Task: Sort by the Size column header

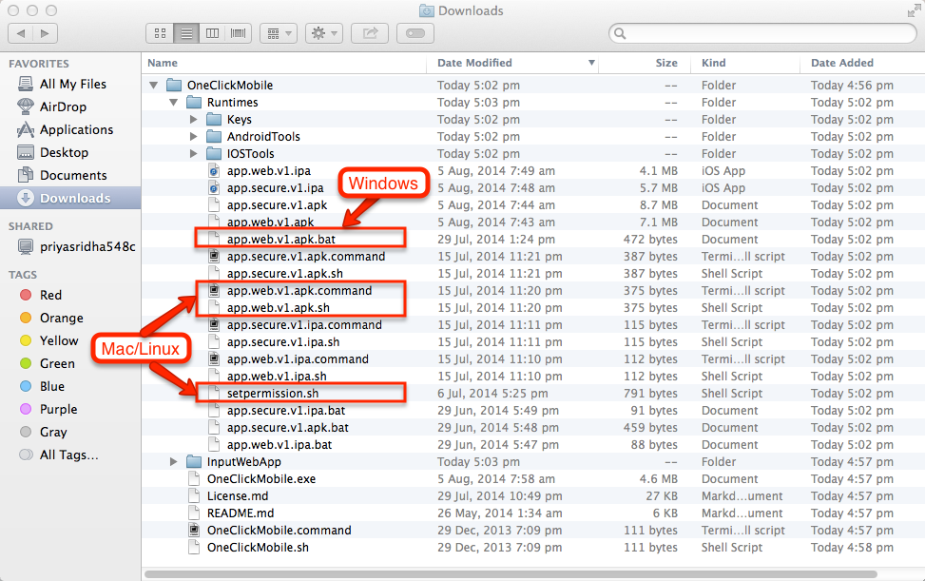Action: [x=666, y=63]
